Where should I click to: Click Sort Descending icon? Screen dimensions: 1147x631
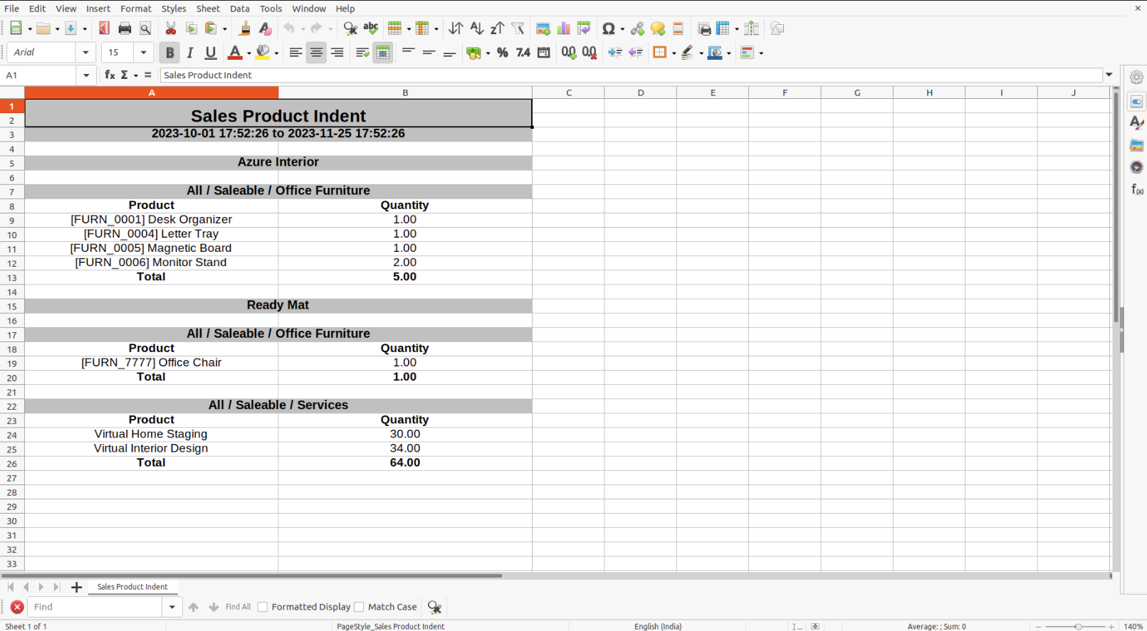(497, 28)
